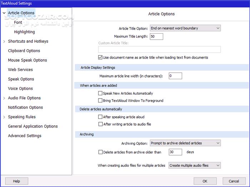This screenshot has height=187, width=250.
Task: Expand the Shortcuts and Hotkeys node
Action: coord(4,41)
